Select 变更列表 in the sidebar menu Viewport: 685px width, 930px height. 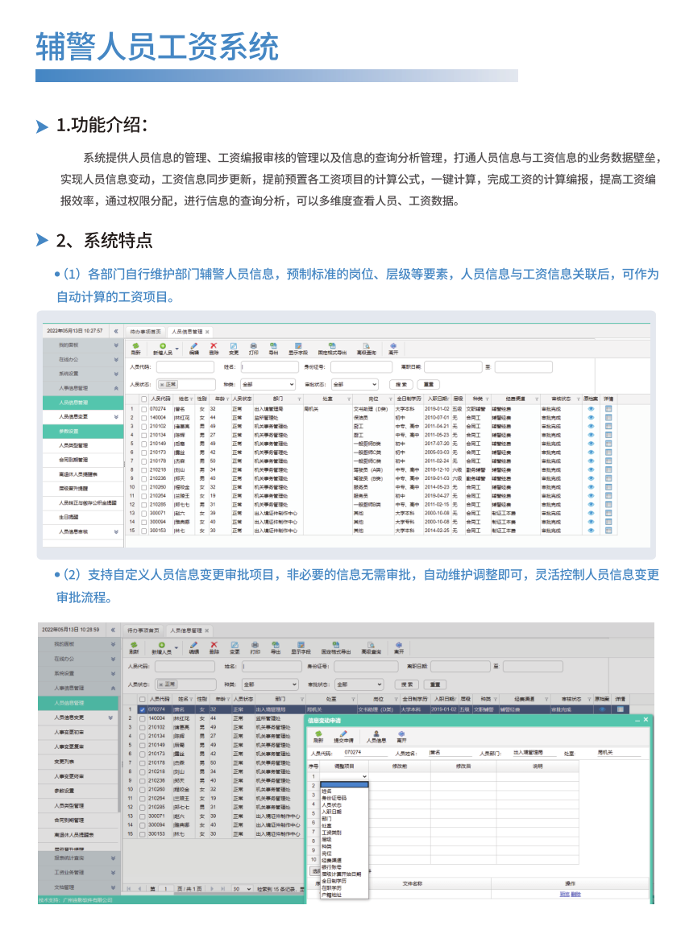click(64, 761)
